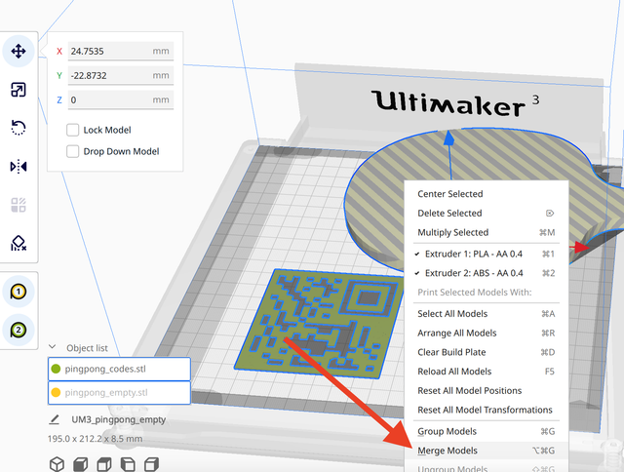Choose Center Selected
Image resolution: width=624 pixels, height=472 pixels.
pyautogui.click(x=486, y=194)
